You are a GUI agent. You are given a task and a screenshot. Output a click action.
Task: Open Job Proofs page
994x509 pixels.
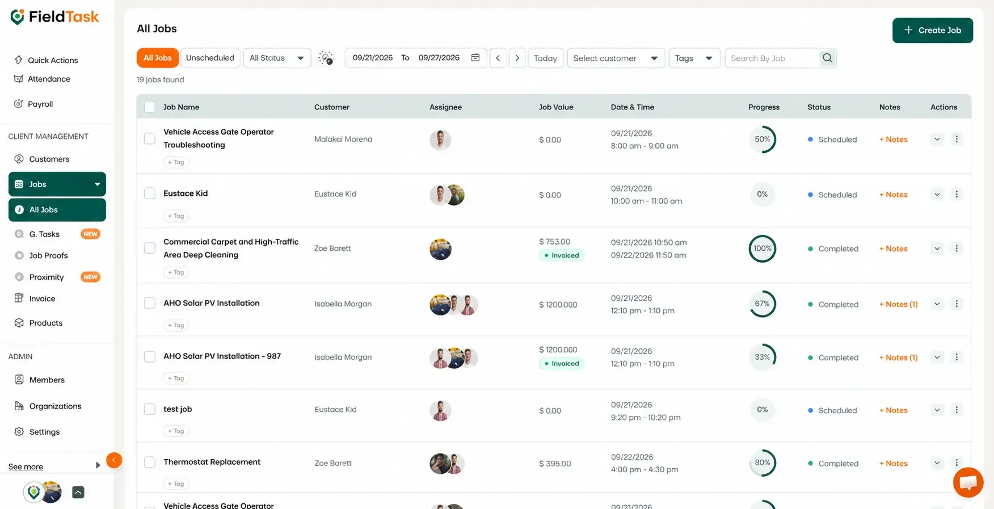[x=41, y=255]
